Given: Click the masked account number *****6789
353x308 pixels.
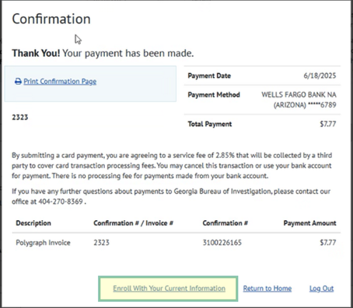Looking at the screenshot, I should pyautogui.click(x=322, y=105).
